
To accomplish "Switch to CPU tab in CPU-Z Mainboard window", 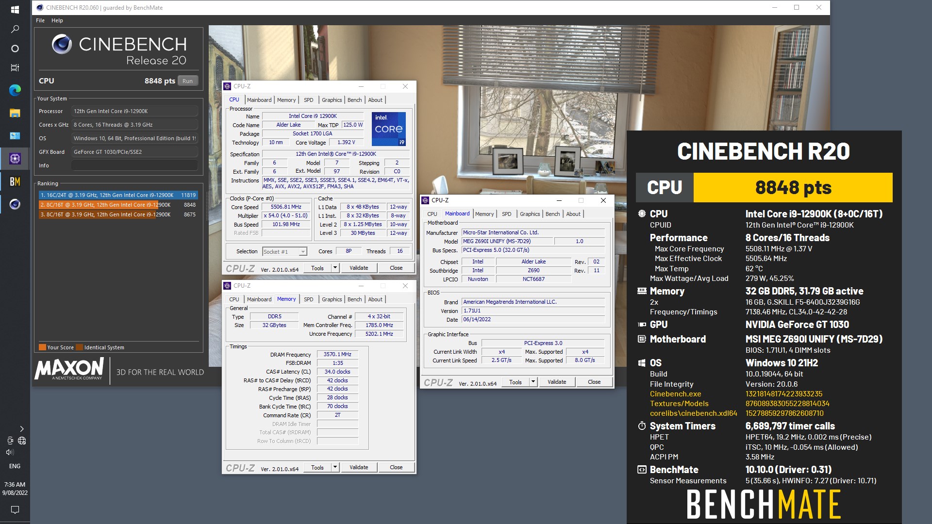I will (x=432, y=214).
